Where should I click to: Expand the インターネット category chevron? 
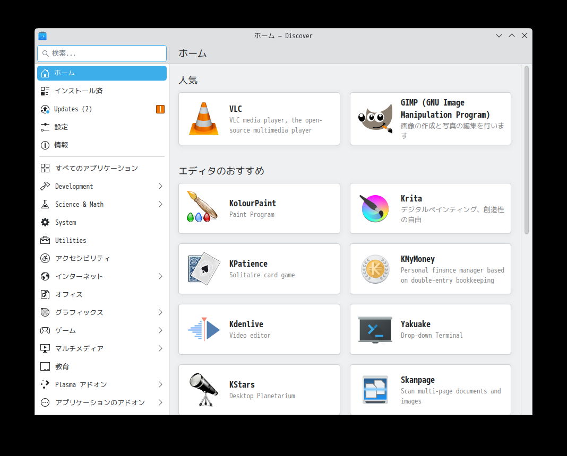[x=160, y=277]
